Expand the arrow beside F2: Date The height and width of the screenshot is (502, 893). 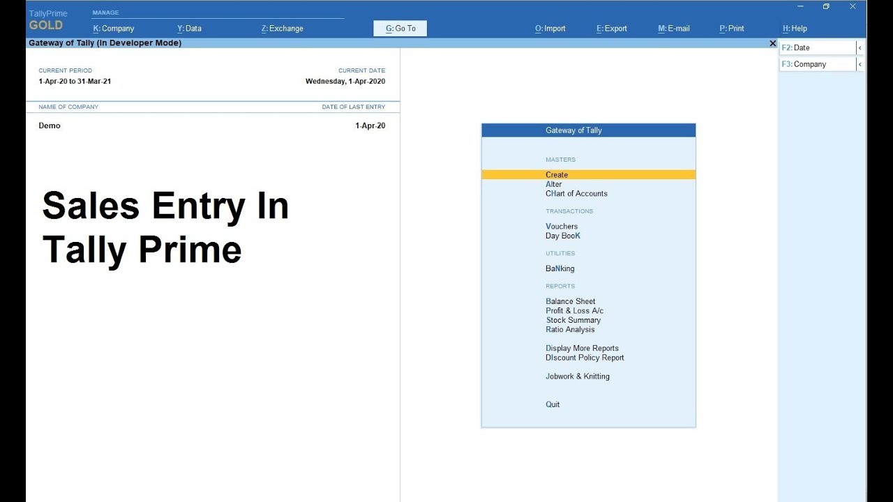click(x=860, y=47)
